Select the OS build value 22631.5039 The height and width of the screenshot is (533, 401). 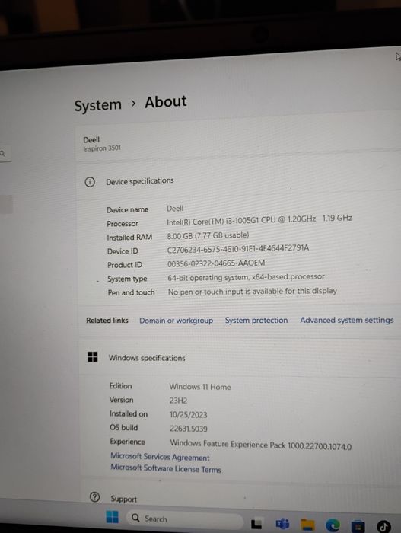[x=189, y=429]
